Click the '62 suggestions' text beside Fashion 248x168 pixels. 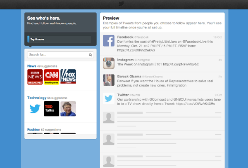[51, 130]
